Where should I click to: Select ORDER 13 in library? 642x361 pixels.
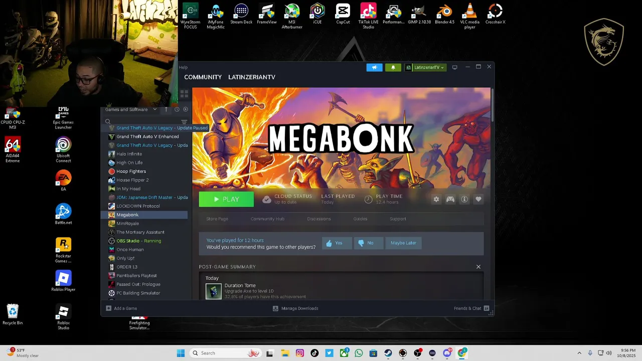click(144, 267)
